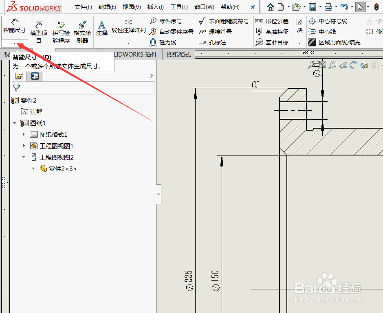Click the Previous View icon
This screenshot has height=313, width=383.
pyautogui.click(x=343, y=65)
